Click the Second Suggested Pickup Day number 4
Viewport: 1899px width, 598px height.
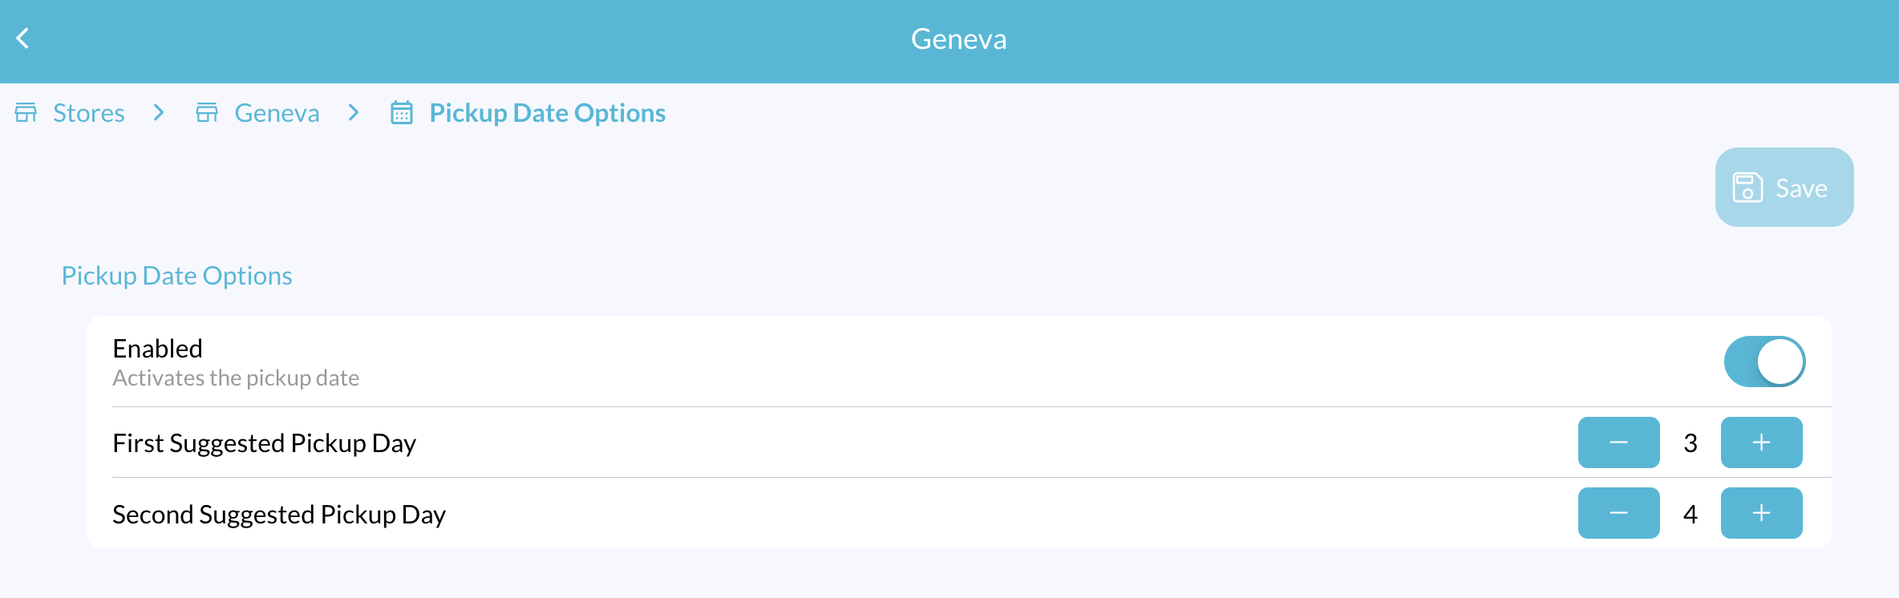pos(1690,514)
